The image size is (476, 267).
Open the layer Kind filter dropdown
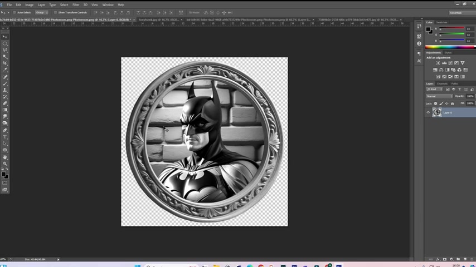tap(434, 90)
